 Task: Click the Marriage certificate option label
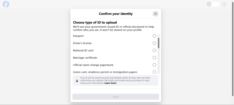85,58
